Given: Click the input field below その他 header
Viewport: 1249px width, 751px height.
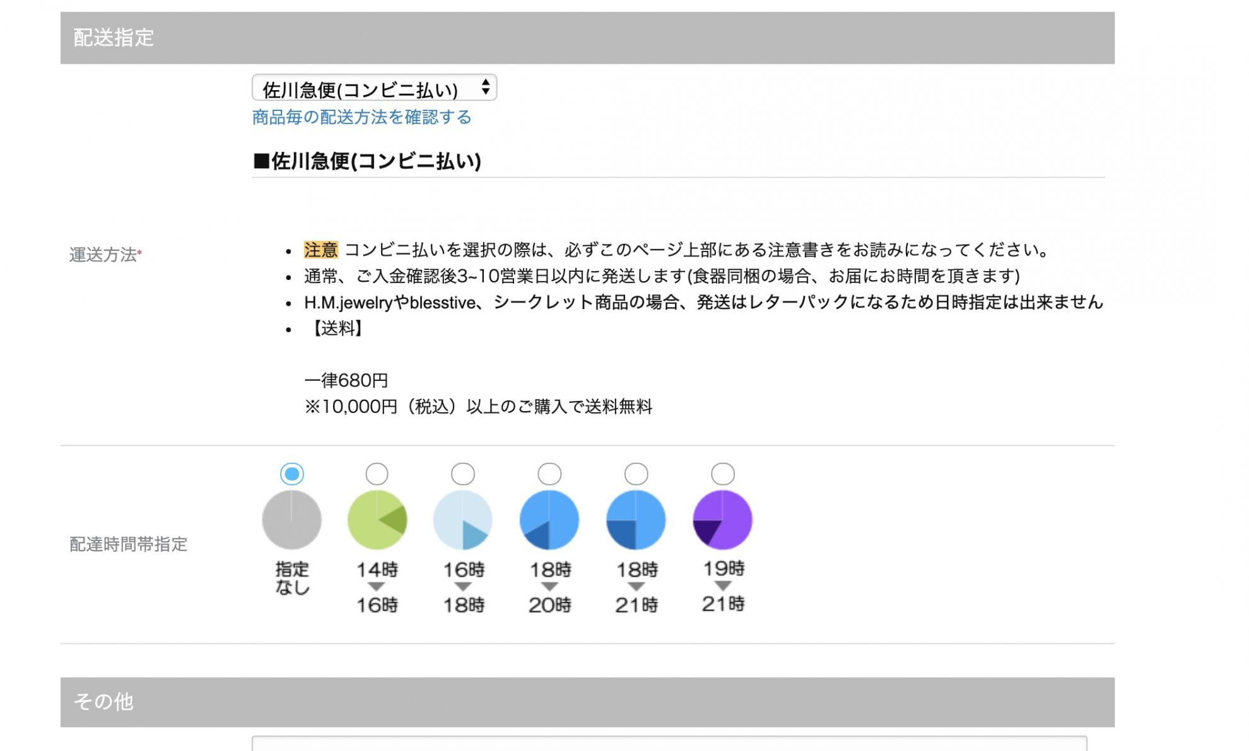Looking at the screenshot, I should 669,744.
